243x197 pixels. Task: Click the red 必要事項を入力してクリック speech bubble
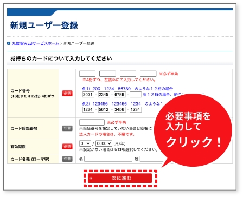[193, 130]
